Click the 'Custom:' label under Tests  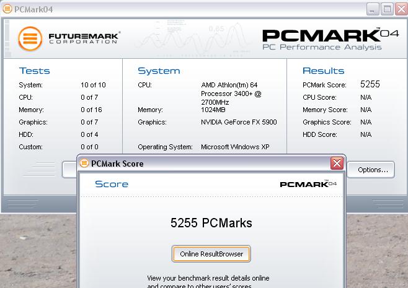[x=31, y=147]
